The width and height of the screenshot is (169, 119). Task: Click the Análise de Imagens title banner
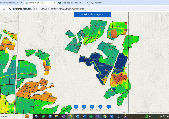click(x=92, y=14)
